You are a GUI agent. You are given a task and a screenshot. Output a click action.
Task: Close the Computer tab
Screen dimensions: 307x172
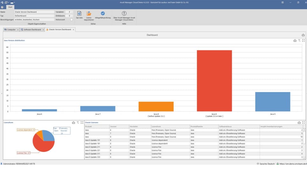point(18,30)
